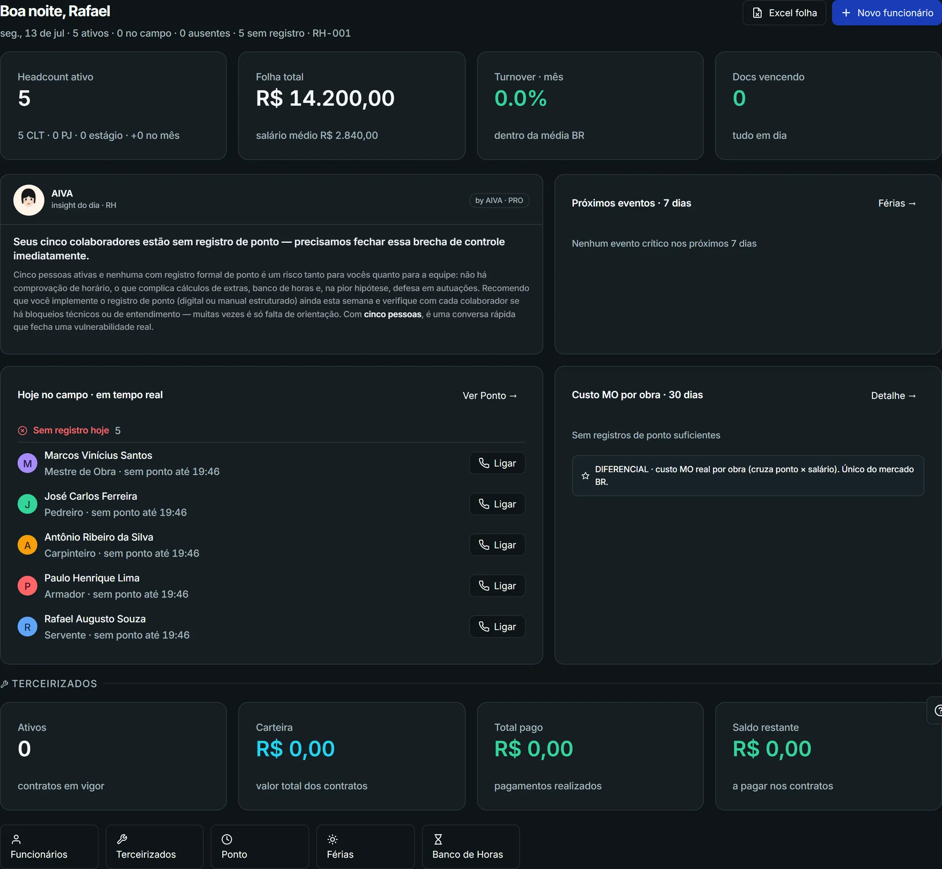The width and height of the screenshot is (942, 869).
Task: Export the Excel folha spreadsheet
Action: click(x=784, y=13)
